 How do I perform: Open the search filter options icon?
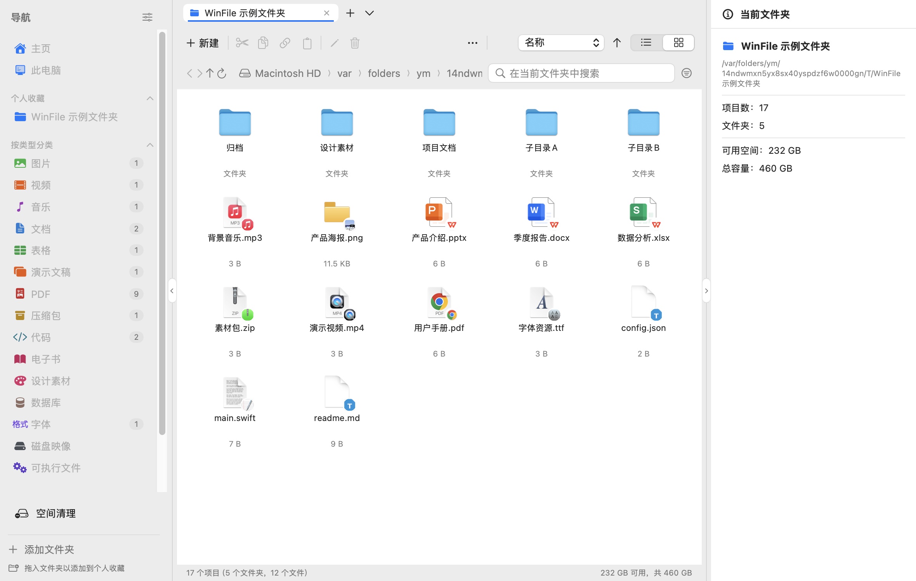[686, 73]
